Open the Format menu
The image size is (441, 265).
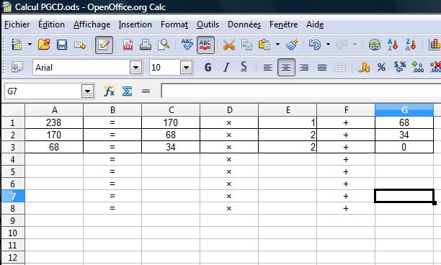(174, 24)
